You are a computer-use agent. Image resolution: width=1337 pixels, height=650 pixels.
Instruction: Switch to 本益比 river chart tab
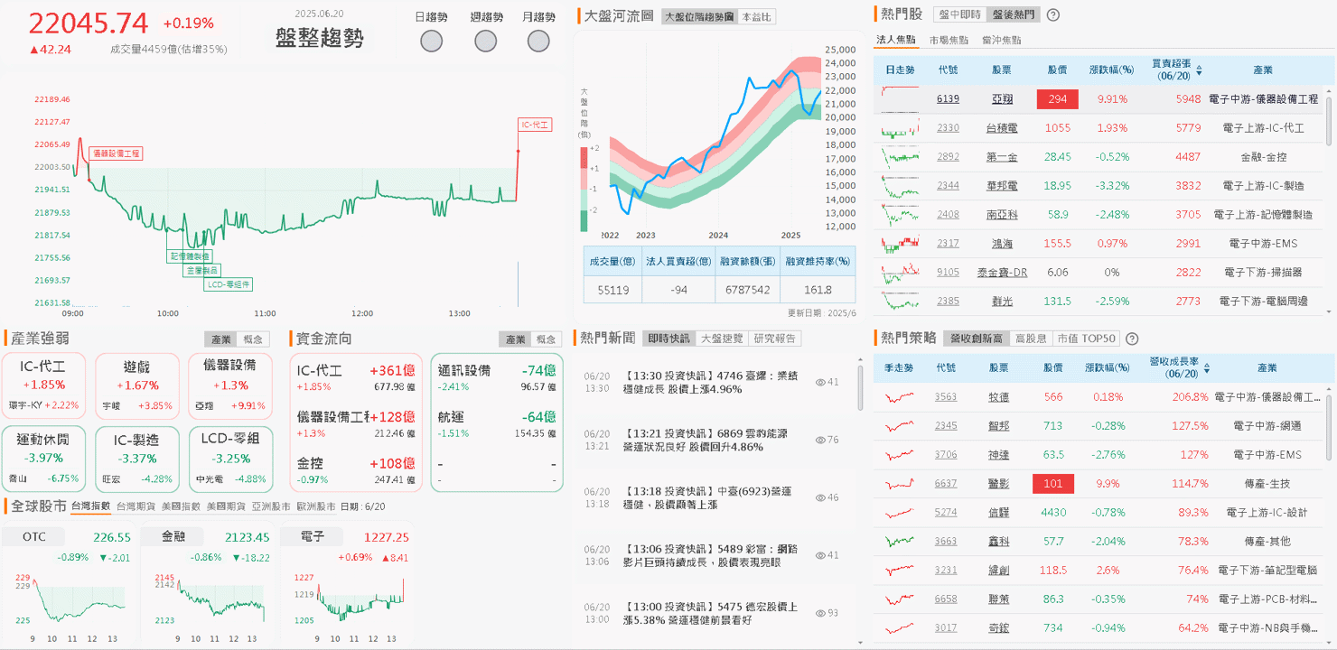coord(756,17)
